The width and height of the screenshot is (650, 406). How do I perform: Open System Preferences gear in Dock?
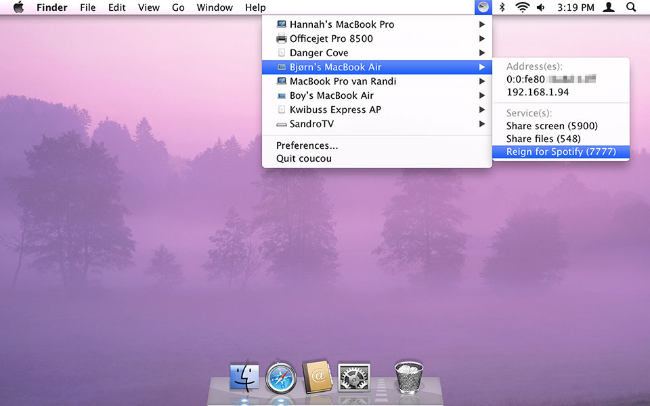(x=354, y=378)
